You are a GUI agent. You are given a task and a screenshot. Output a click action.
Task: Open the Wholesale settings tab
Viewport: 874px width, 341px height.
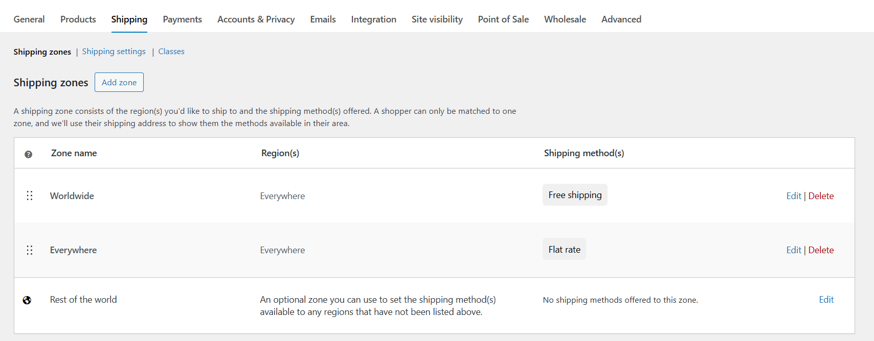[565, 19]
